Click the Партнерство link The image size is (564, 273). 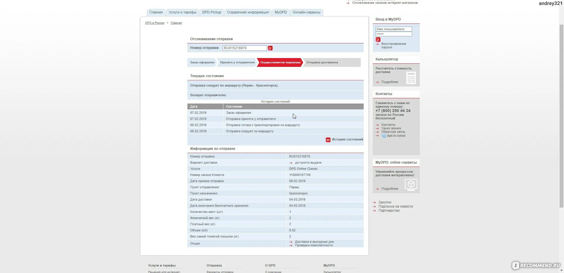point(389,211)
